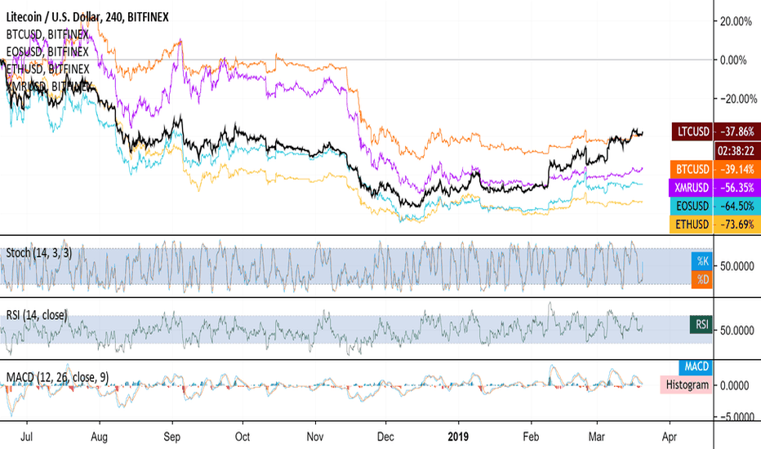Click the 2019 marker on time axis
Screen dimensions: 761x449
pos(458,437)
